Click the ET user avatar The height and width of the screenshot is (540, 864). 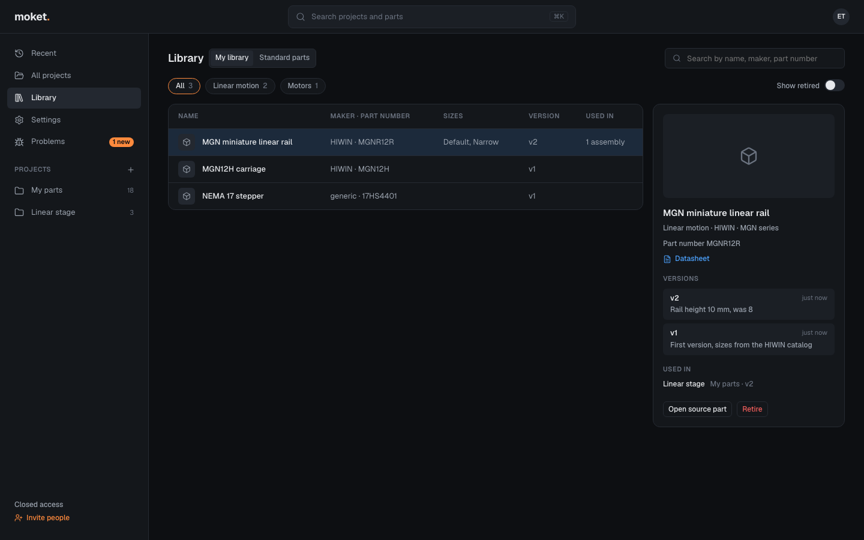(x=841, y=17)
